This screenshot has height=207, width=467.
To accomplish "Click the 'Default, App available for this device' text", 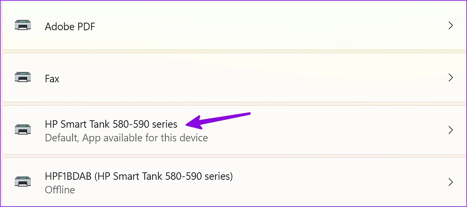I will click(x=126, y=137).
